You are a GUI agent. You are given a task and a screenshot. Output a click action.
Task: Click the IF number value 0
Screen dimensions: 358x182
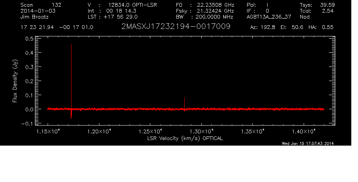coord(267,11)
